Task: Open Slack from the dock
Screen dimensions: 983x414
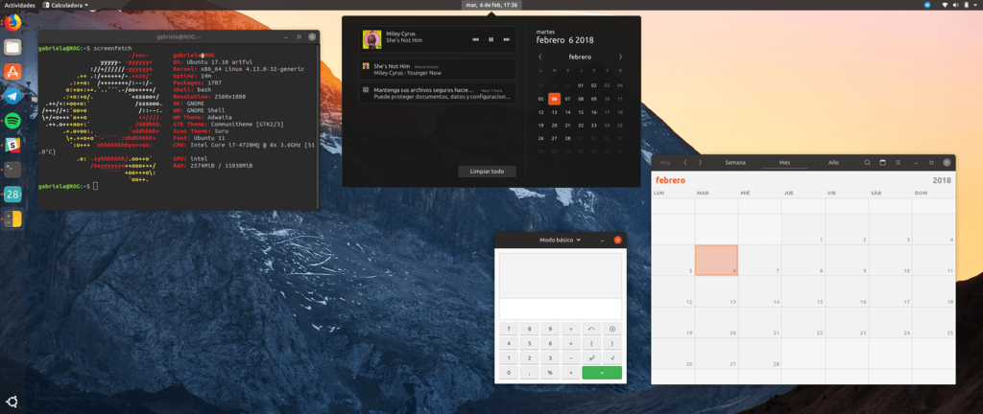Action: click(x=12, y=145)
